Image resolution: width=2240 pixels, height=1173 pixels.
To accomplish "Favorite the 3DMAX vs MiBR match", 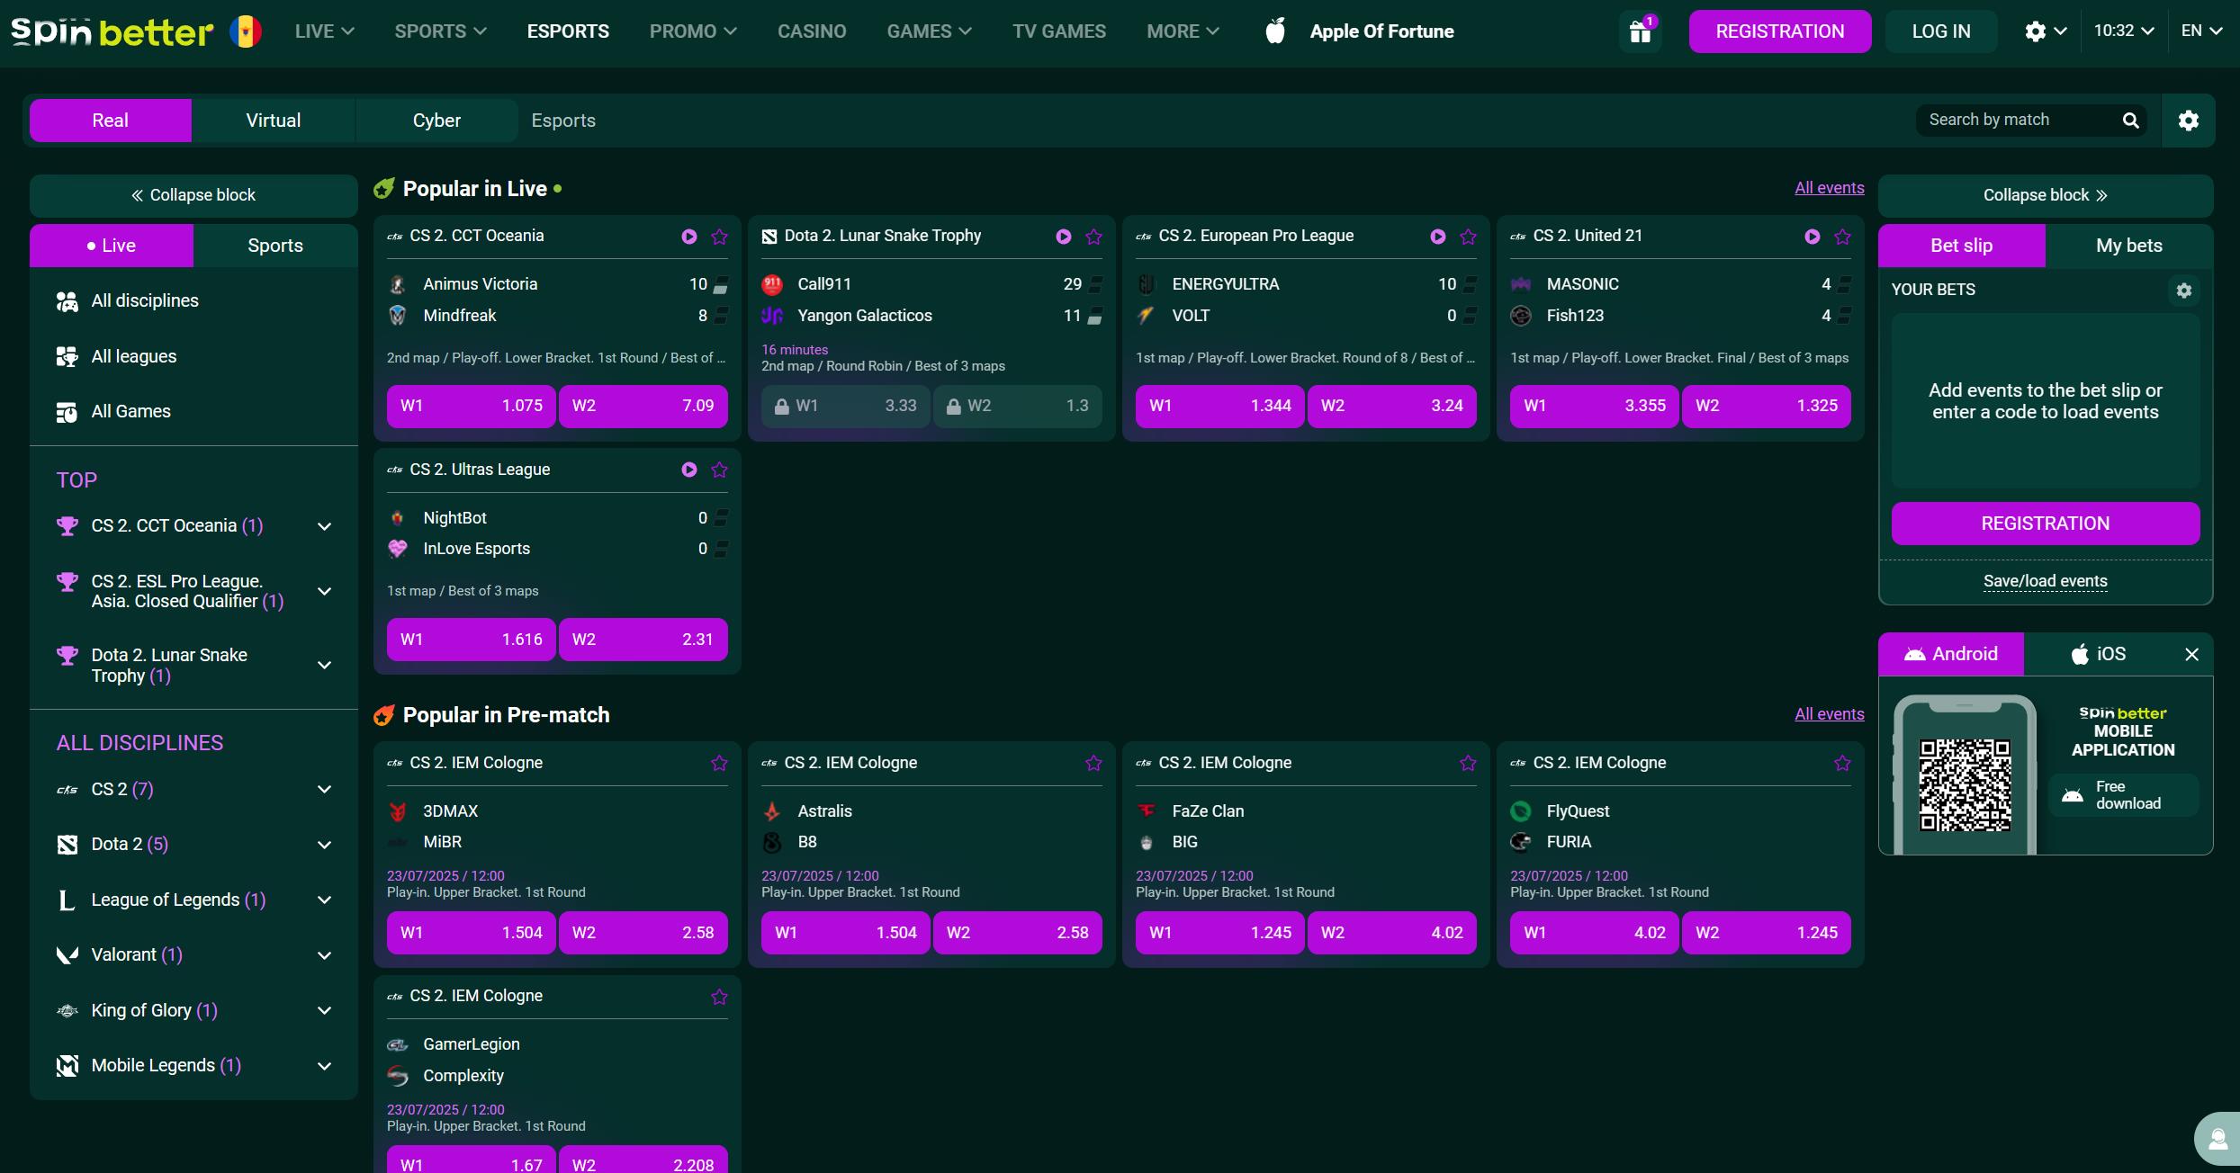I will [x=719, y=763].
